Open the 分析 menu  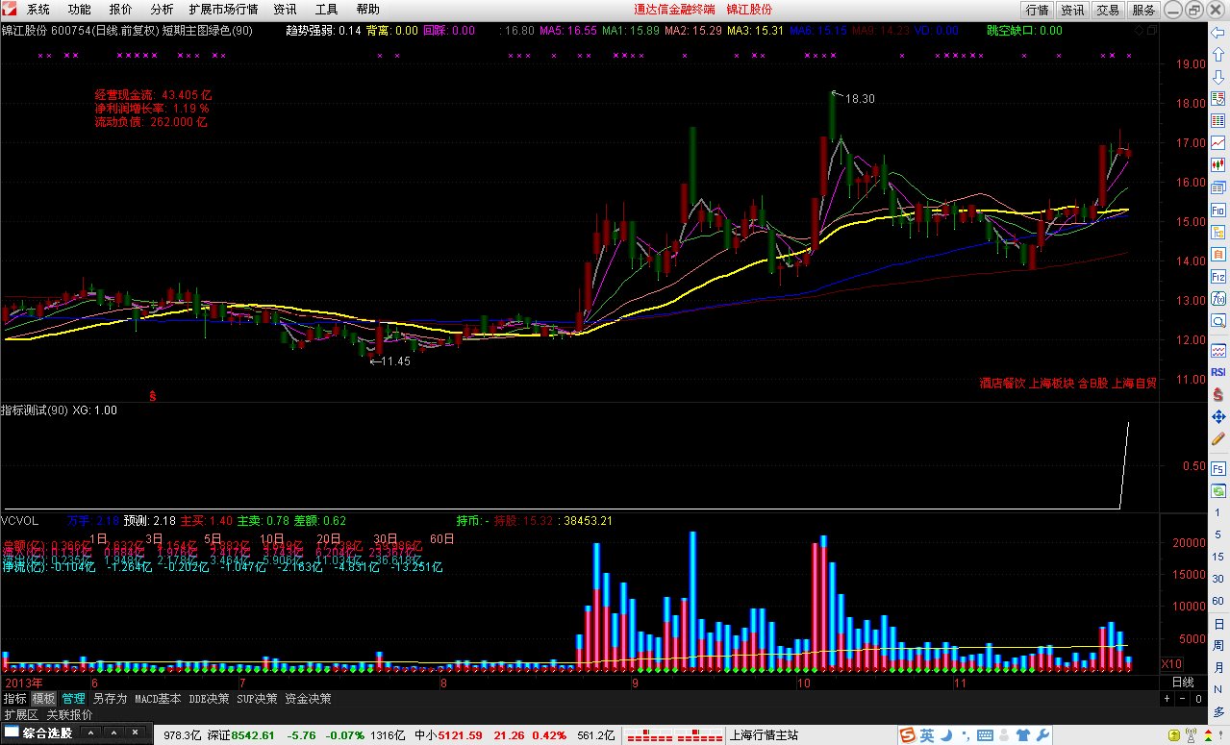point(163,10)
